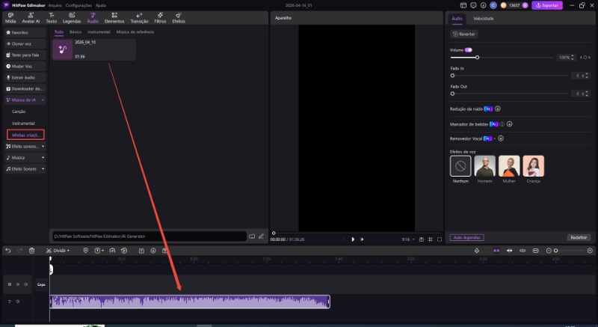Image resolution: width=598 pixels, height=327 pixels.
Task: Switch to the Velocidade tab
Action: pyautogui.click(x=483, y=18)
